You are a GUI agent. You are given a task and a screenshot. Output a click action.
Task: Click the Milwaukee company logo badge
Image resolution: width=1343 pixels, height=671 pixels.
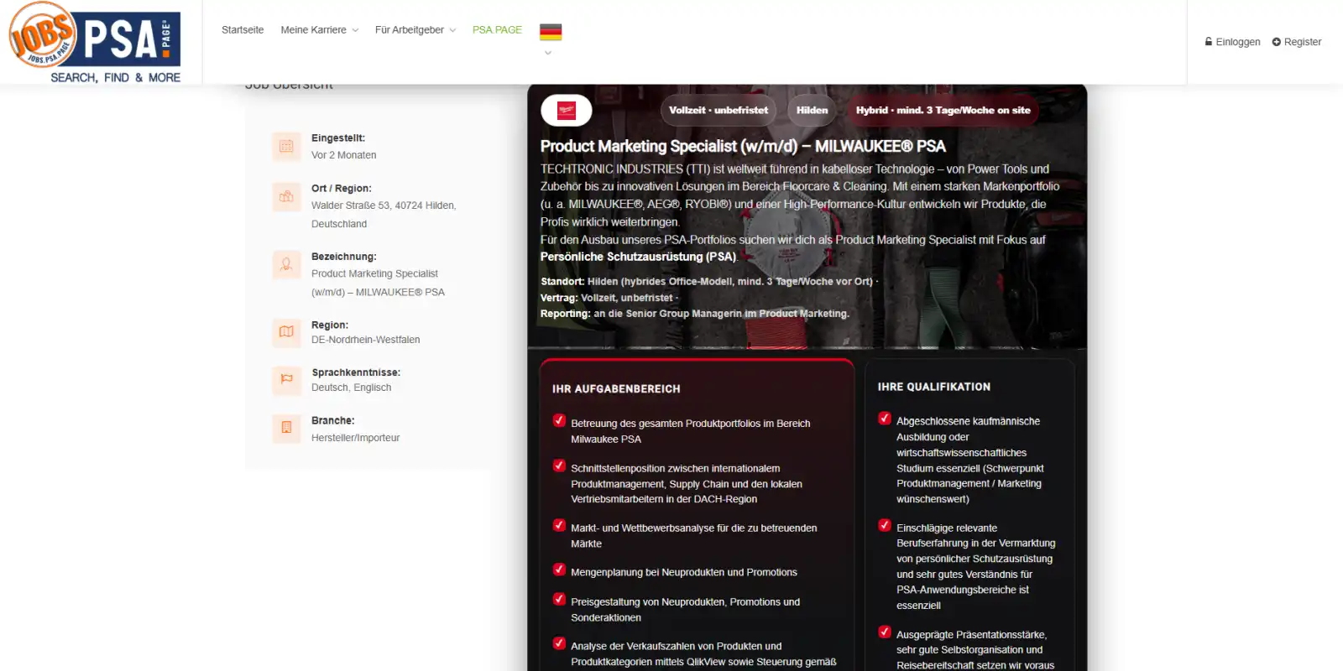(567, 110)
